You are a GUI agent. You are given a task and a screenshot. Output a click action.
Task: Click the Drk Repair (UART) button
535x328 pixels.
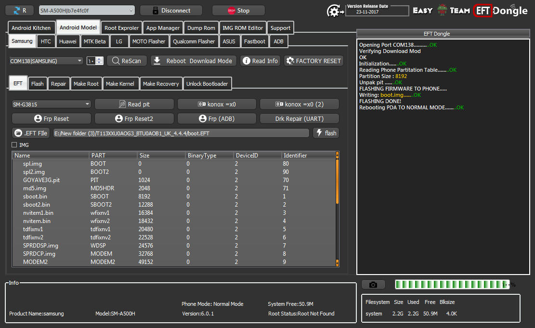(299, 118)
